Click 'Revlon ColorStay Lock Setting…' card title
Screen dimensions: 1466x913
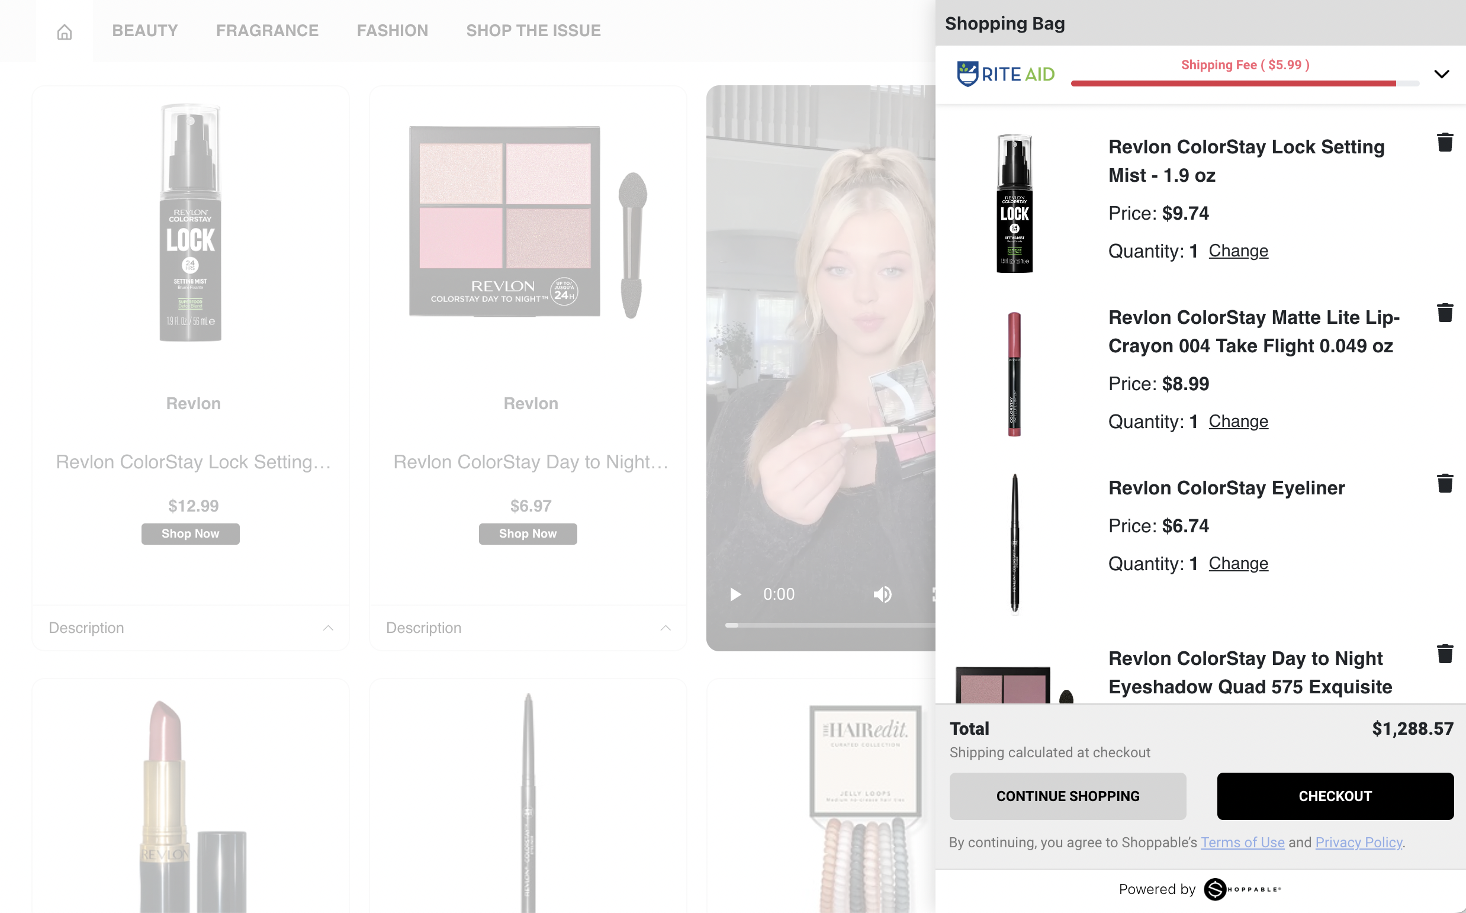tap(193, 462)
